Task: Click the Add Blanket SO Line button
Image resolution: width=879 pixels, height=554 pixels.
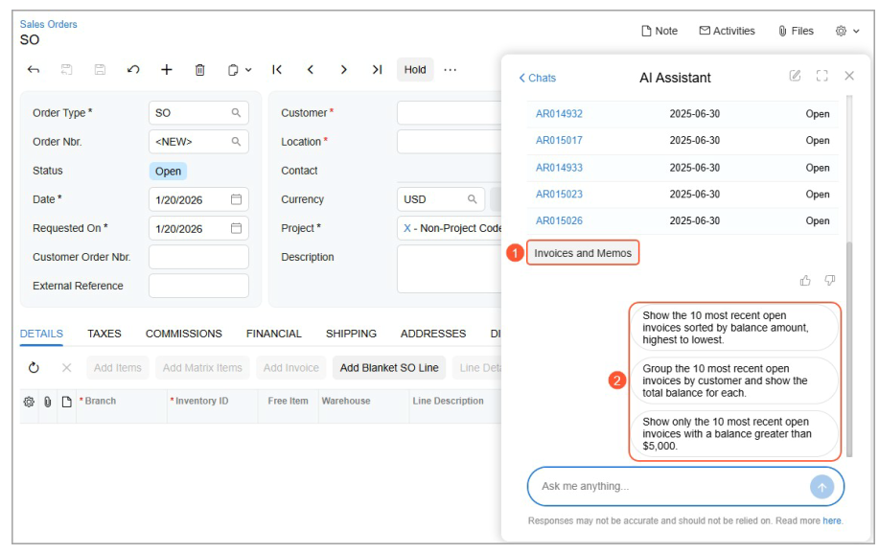Action: point(389,368)
